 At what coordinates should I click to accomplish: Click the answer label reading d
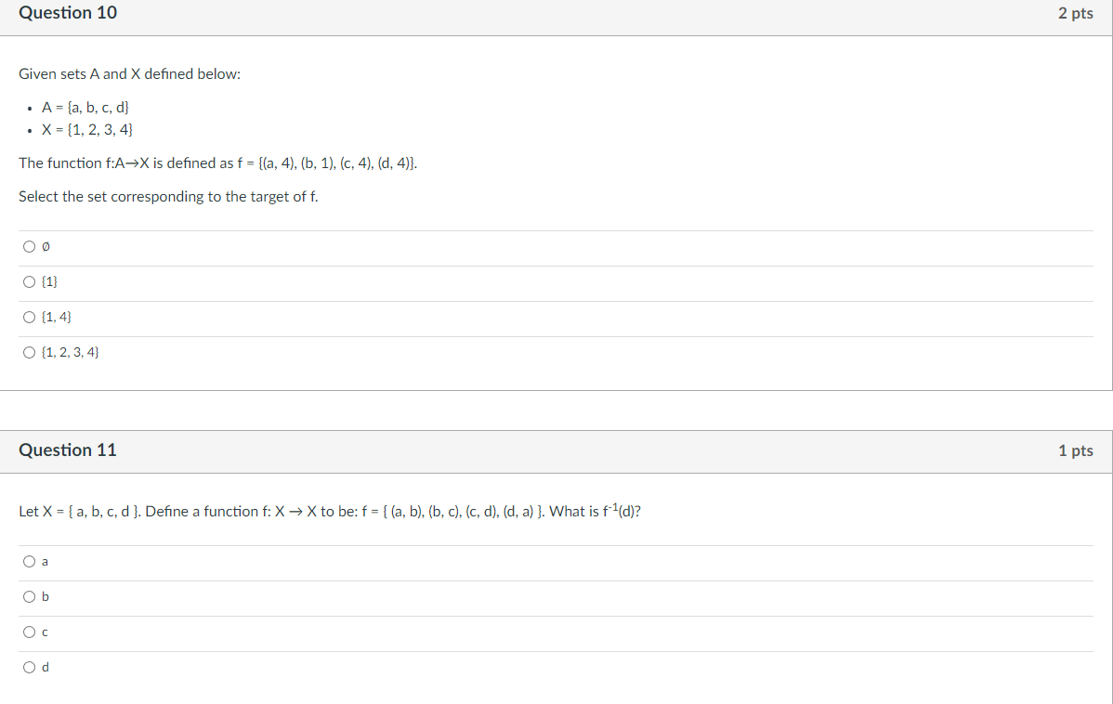44,667
